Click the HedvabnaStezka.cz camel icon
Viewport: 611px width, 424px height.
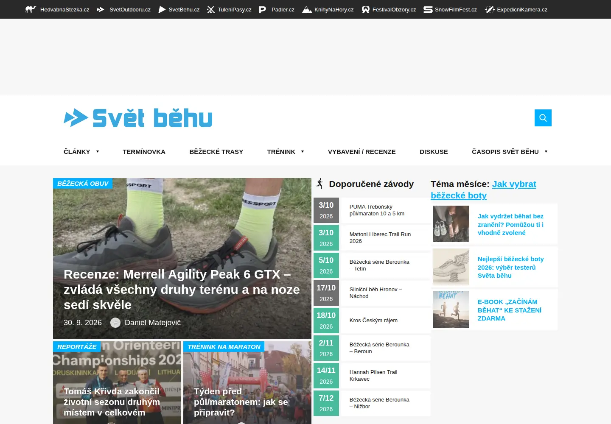click(x=31, y=9)
